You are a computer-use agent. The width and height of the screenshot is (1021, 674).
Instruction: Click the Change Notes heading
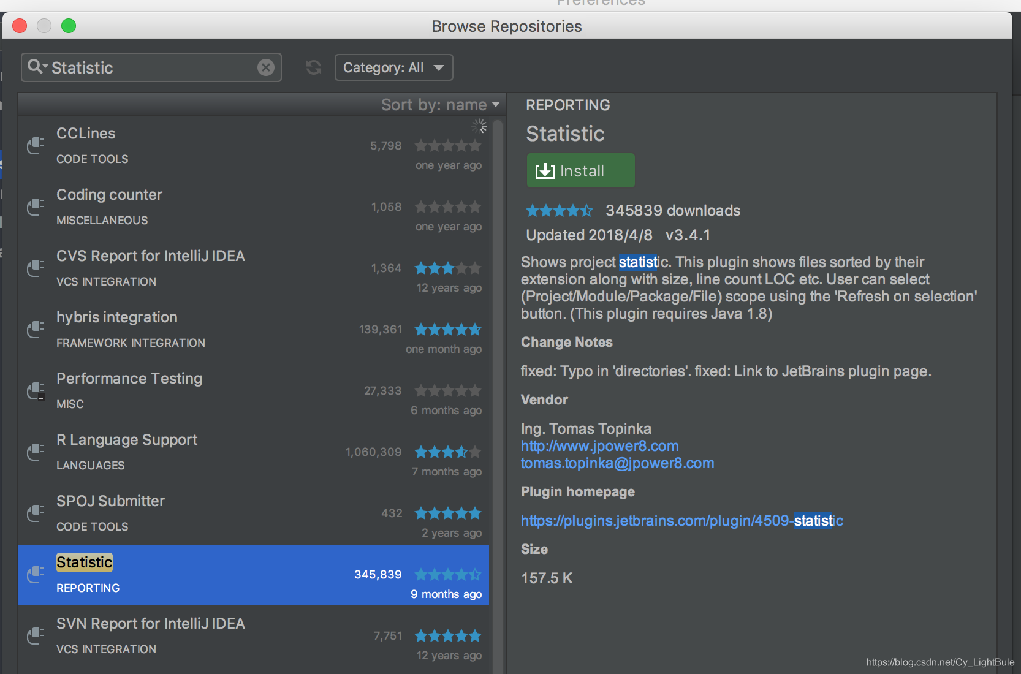coord(567,342)
